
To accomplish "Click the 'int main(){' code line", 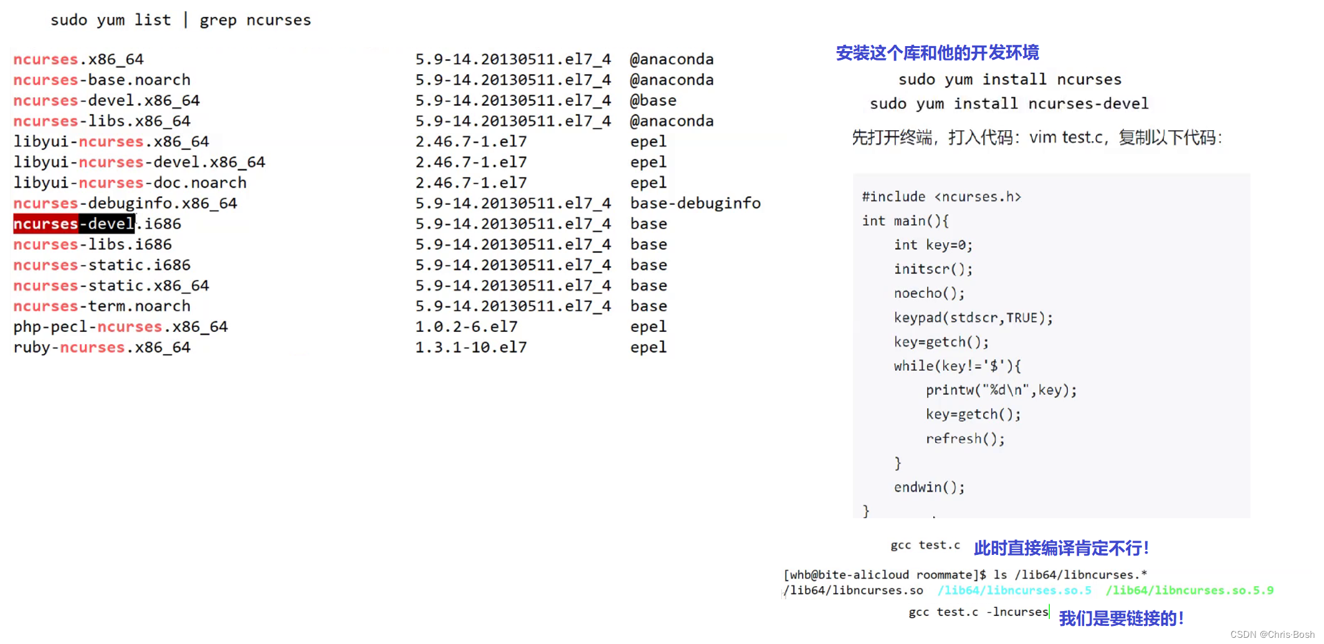I will 905,221.
